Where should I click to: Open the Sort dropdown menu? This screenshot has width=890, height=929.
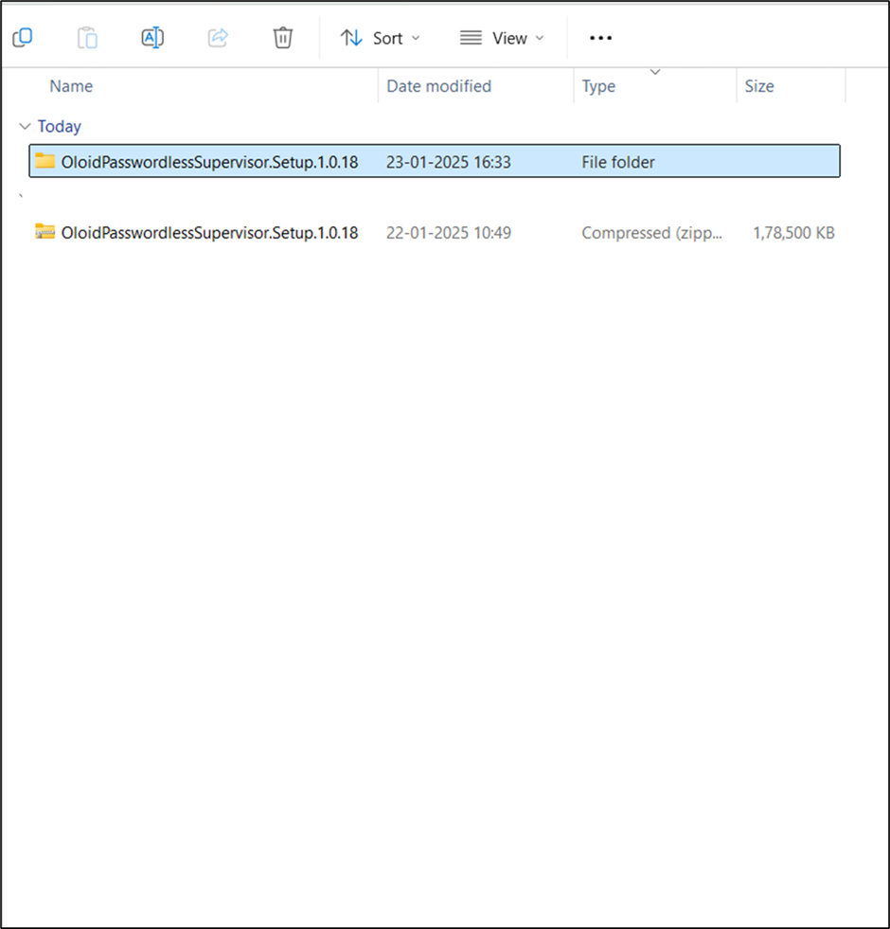pyautogui.click(x=380, y=38)
